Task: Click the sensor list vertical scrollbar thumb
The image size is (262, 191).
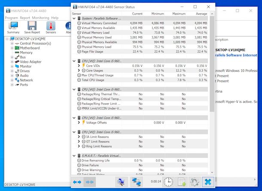Action: [x=212, y=64]
